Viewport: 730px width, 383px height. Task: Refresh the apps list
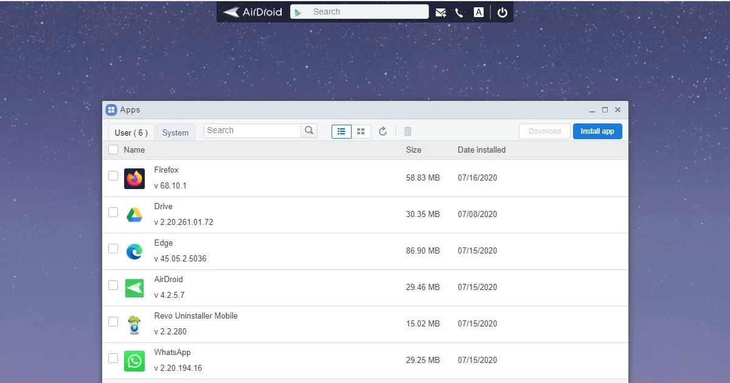(x=383, y=131)
